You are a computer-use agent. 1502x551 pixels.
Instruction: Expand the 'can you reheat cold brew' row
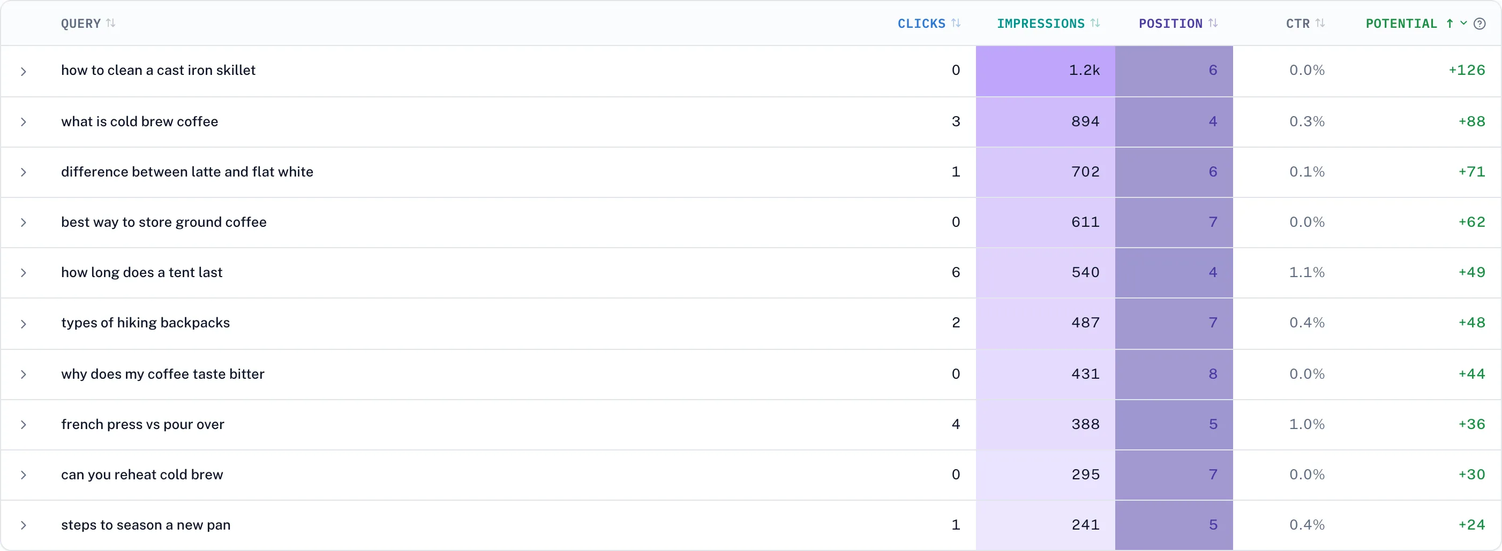tap(24, 475)
